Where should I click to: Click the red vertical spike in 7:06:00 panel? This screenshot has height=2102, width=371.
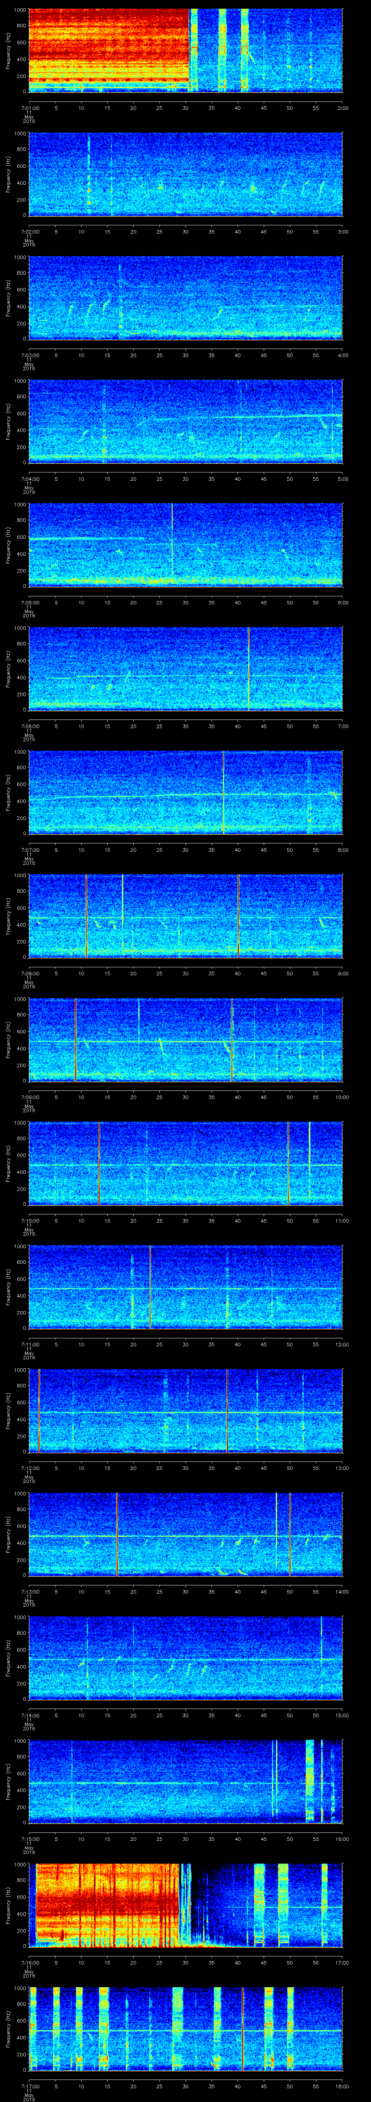(x=248, y=669)
